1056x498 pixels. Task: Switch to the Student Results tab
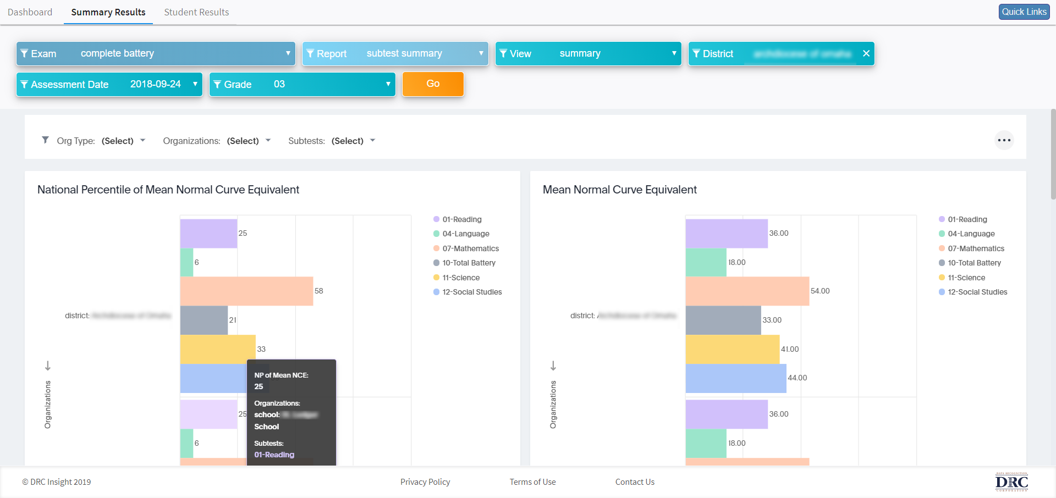196,12
